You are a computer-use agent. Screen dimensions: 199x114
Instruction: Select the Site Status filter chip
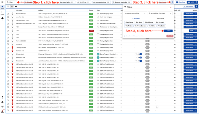click(152, 26)
